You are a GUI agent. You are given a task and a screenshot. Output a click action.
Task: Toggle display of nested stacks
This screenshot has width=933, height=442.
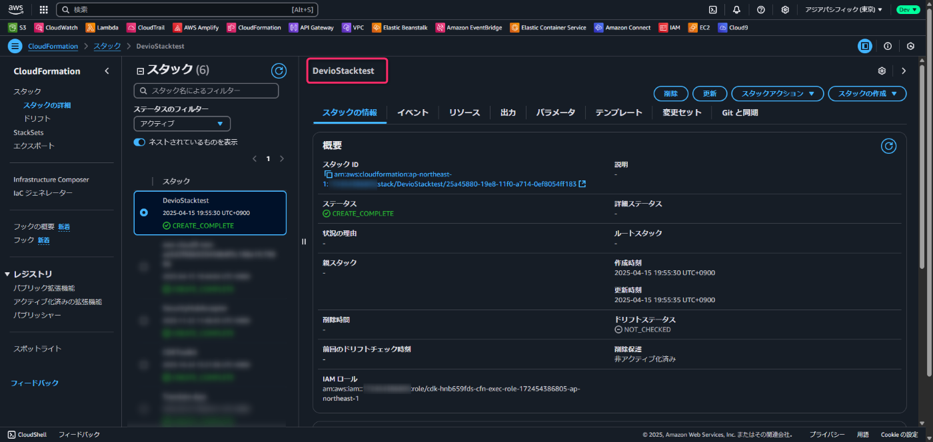pos(139,142)
